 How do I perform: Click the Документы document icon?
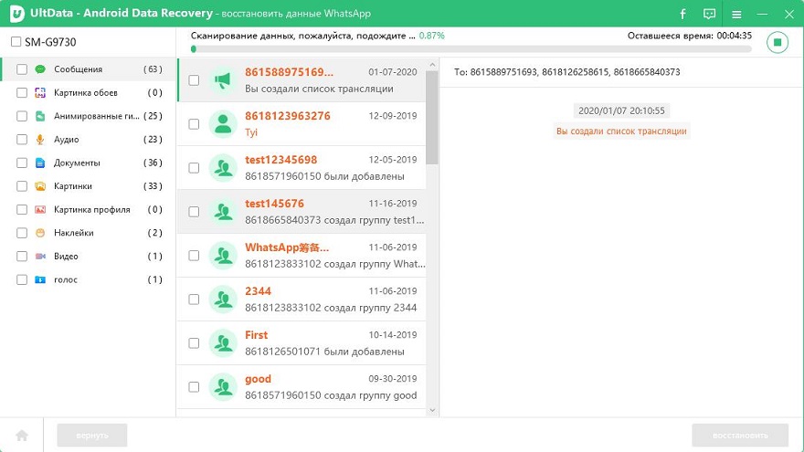tap(40, 163)
